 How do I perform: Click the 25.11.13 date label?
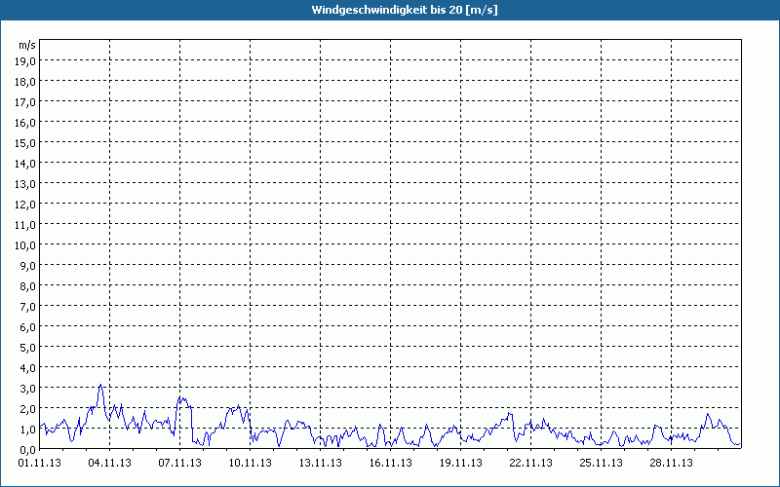[601, 464]
